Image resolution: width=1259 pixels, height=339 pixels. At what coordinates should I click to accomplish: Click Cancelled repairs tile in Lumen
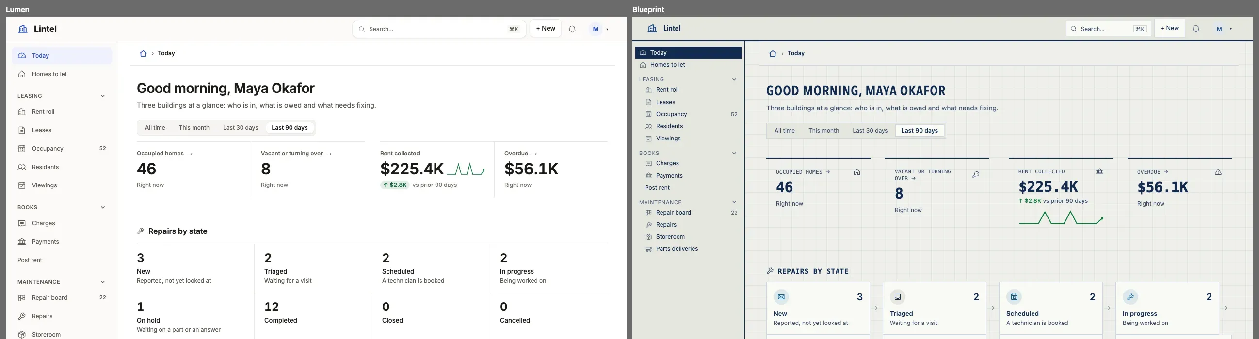pyautogui.click(x=549, y=317)
